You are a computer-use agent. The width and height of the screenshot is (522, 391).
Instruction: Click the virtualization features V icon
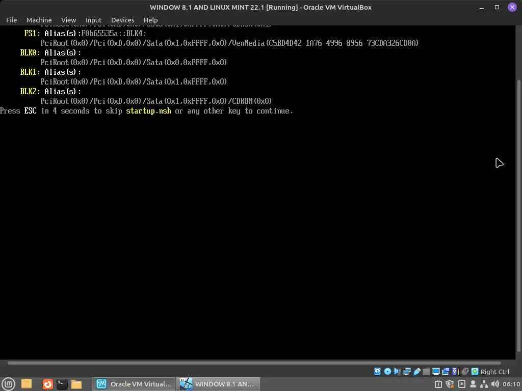pyautogui.click(x=455, y=371)
